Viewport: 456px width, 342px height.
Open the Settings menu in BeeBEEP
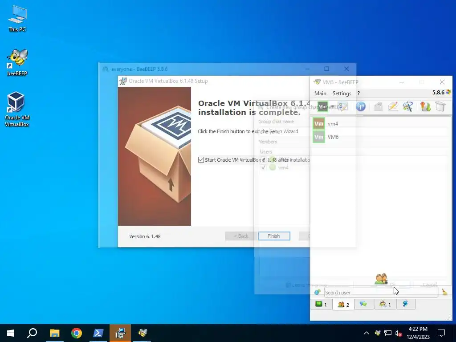[342, 94]
